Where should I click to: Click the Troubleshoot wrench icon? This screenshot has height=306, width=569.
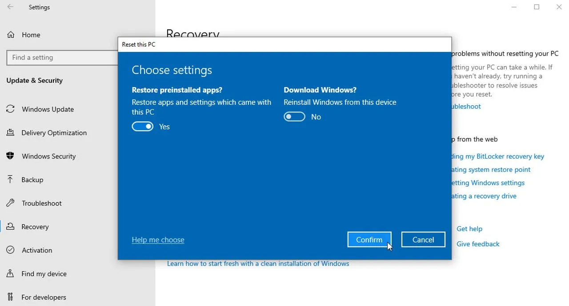(11, 203)
